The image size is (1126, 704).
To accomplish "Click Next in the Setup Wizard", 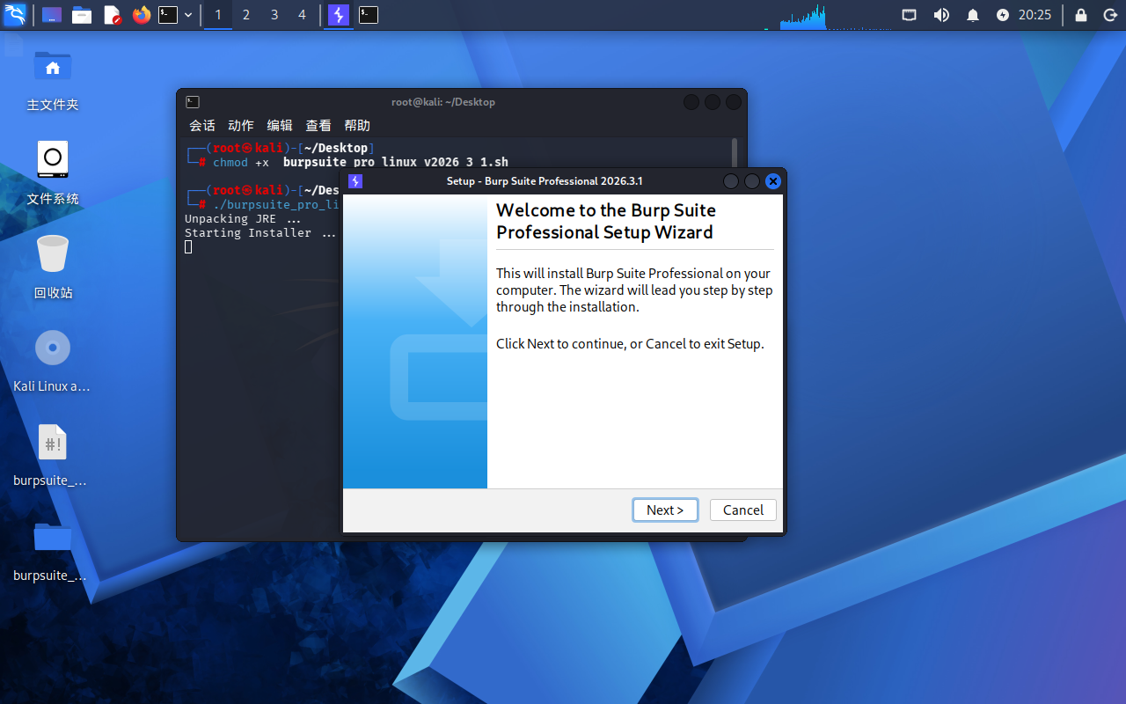I will tap(665, 510).
